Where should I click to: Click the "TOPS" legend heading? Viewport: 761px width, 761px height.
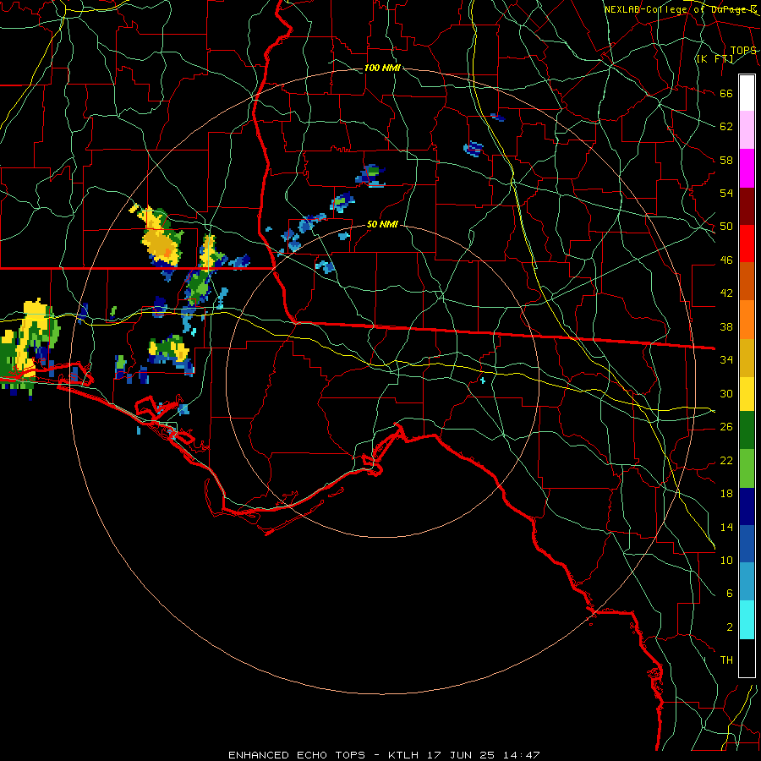pyautogui.click(x=743, y=51)
